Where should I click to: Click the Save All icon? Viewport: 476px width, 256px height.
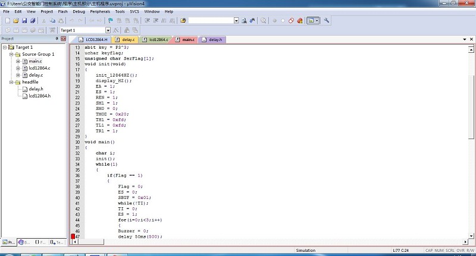click(32, 20)
